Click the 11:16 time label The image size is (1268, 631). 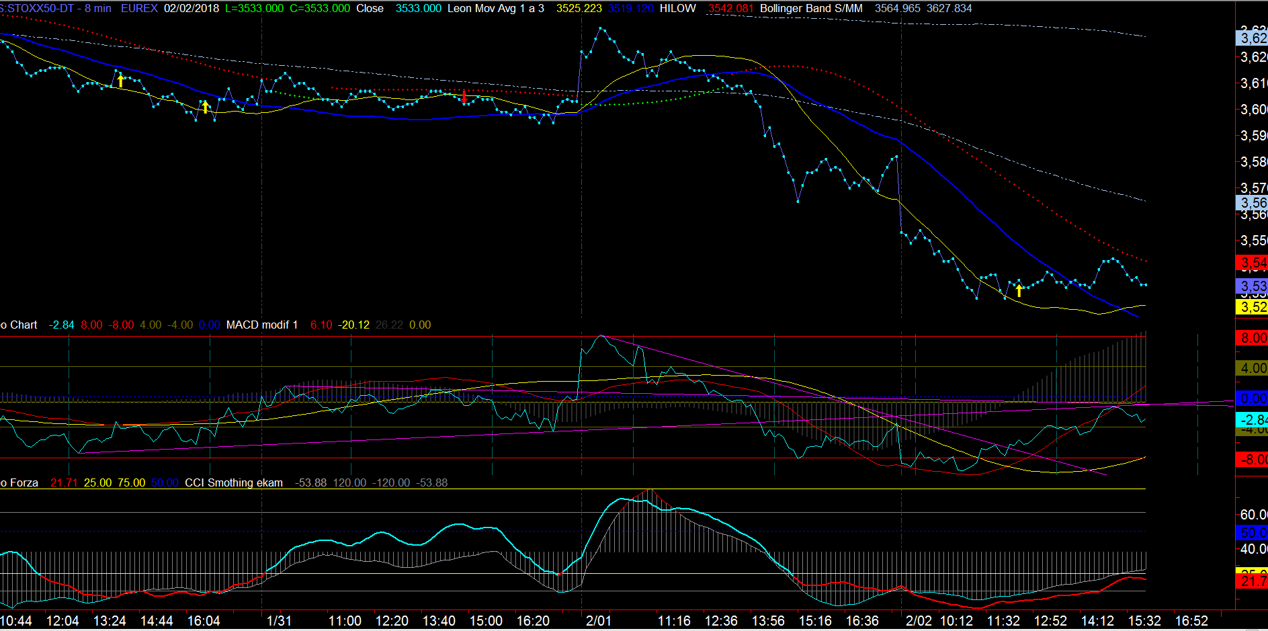[x=674, y=621]
